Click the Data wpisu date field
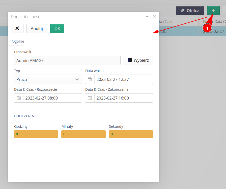 point(123,79)
